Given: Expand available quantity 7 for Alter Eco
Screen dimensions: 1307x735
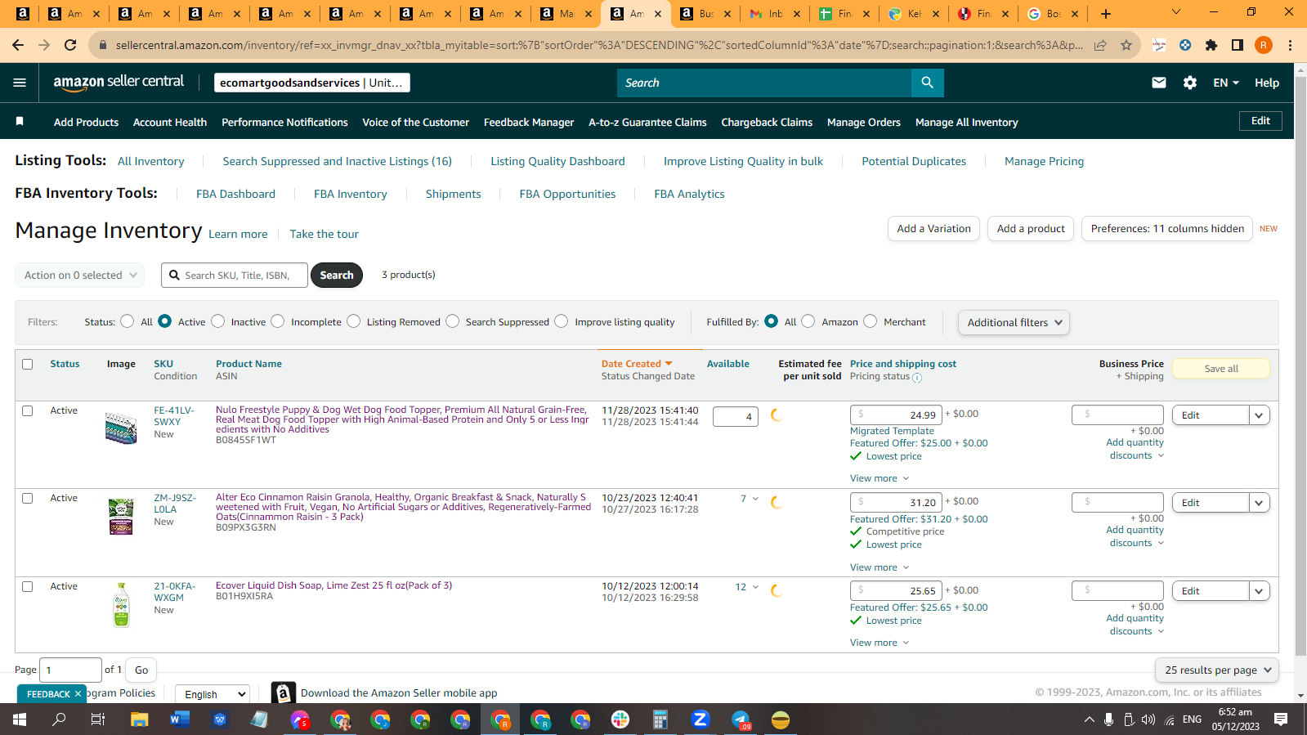Looking at the screenshot, I should (x=750, y=499).
